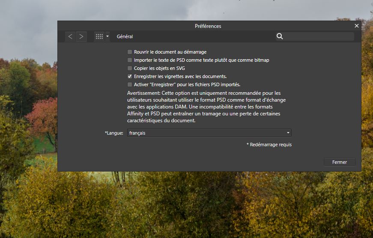
Task: Go forward with the right arrow button
Action: 81,36
